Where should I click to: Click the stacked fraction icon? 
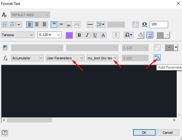coord(116,35)
